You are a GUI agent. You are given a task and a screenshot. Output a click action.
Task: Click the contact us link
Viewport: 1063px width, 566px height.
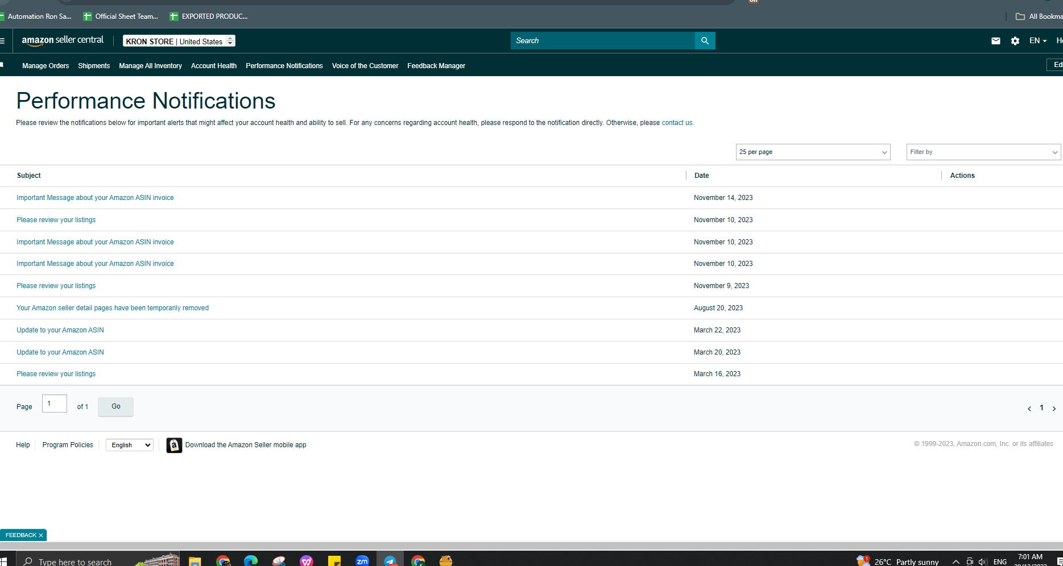click(677, 123)
